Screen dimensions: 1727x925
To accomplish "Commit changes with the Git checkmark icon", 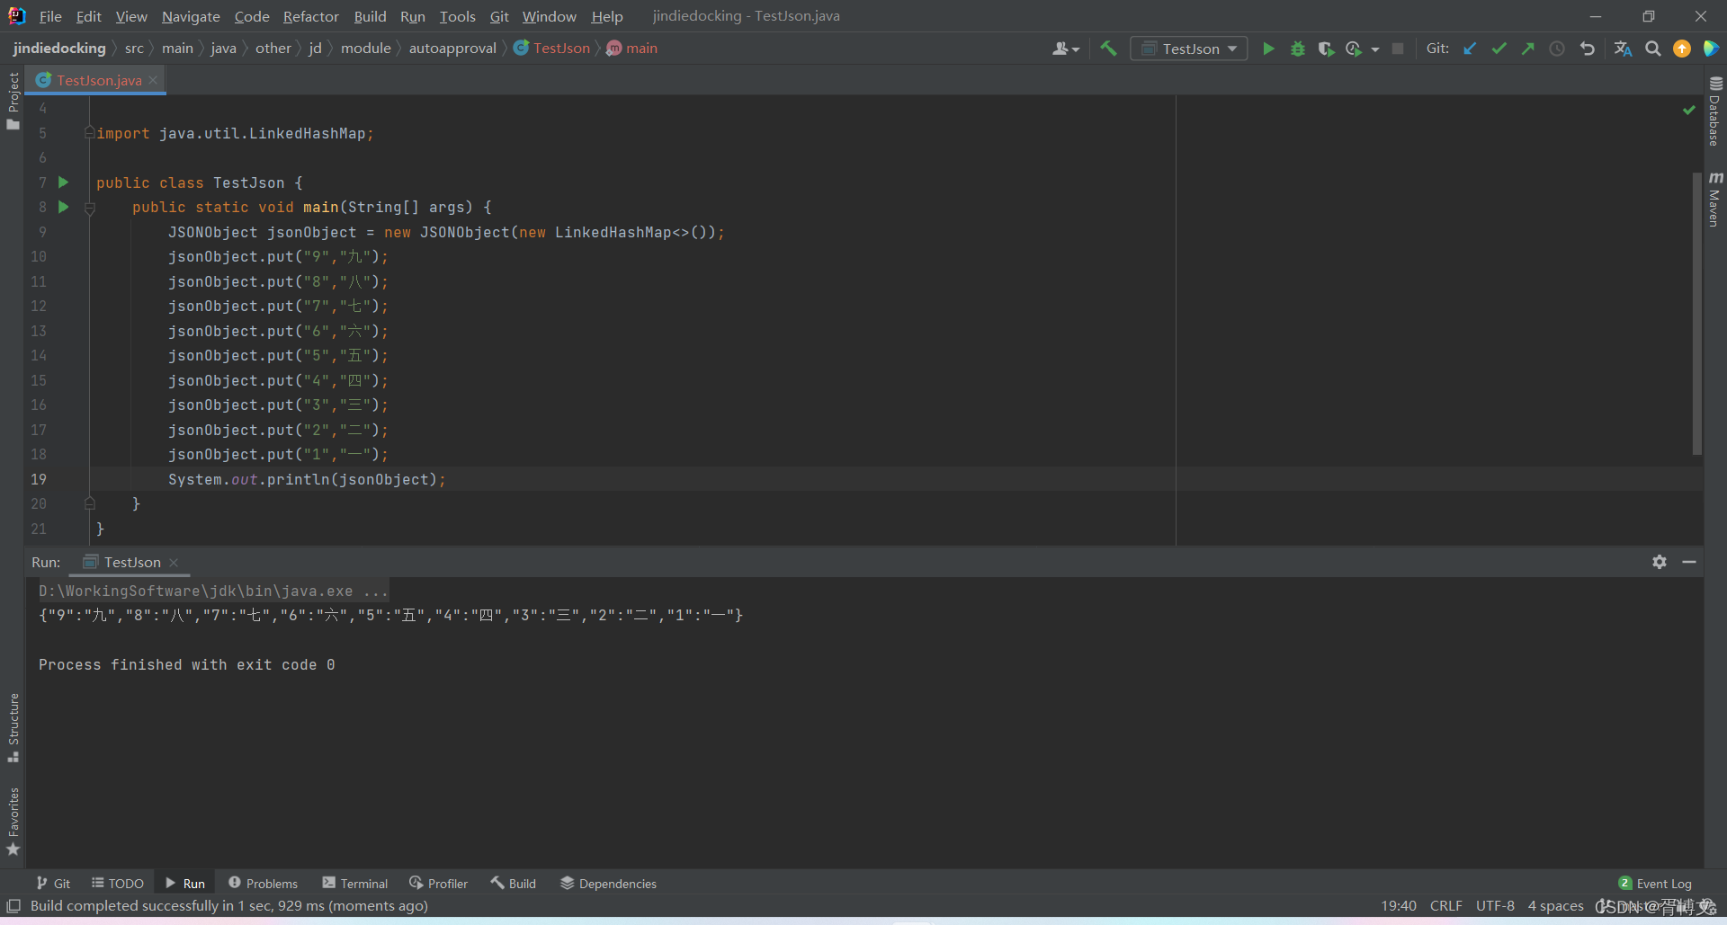I will [x=1499, y=49].
